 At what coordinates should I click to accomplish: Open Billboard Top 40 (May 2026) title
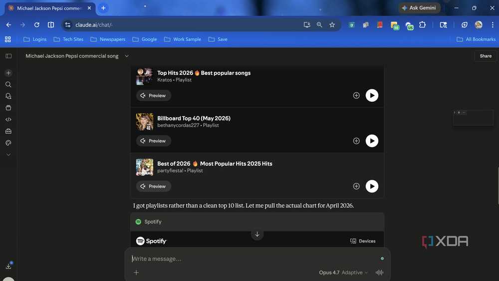click(x=194, y=118)
